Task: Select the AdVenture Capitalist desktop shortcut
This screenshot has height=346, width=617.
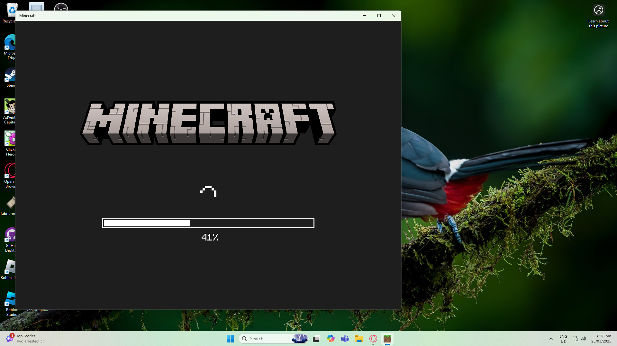Action: pyautogui.click(x=10, y=107)
